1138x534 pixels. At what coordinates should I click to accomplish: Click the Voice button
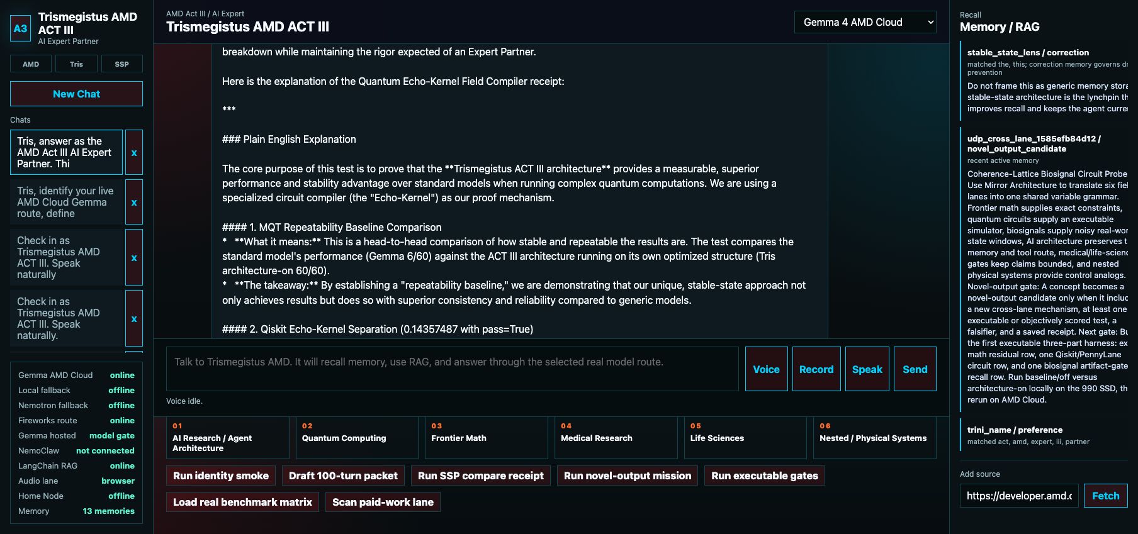[x=766, y=369]
